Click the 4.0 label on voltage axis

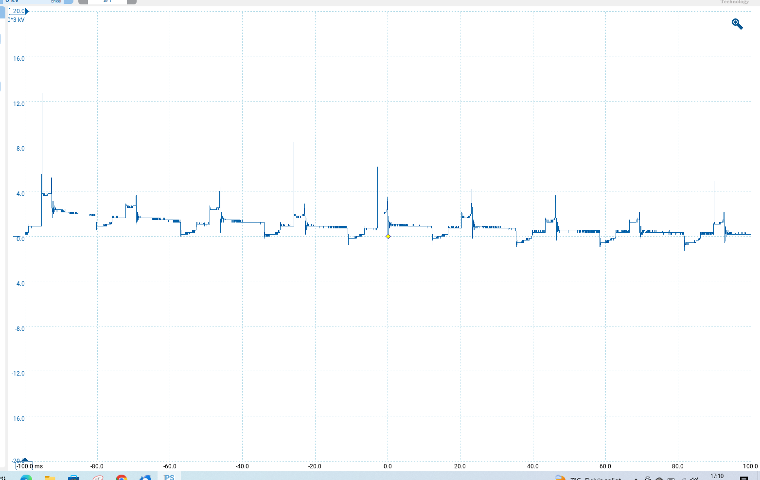20,194
